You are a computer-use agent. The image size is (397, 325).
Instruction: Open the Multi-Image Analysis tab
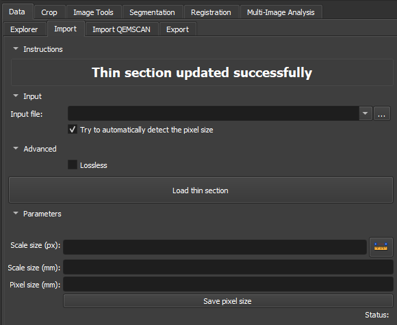[281, 12]
